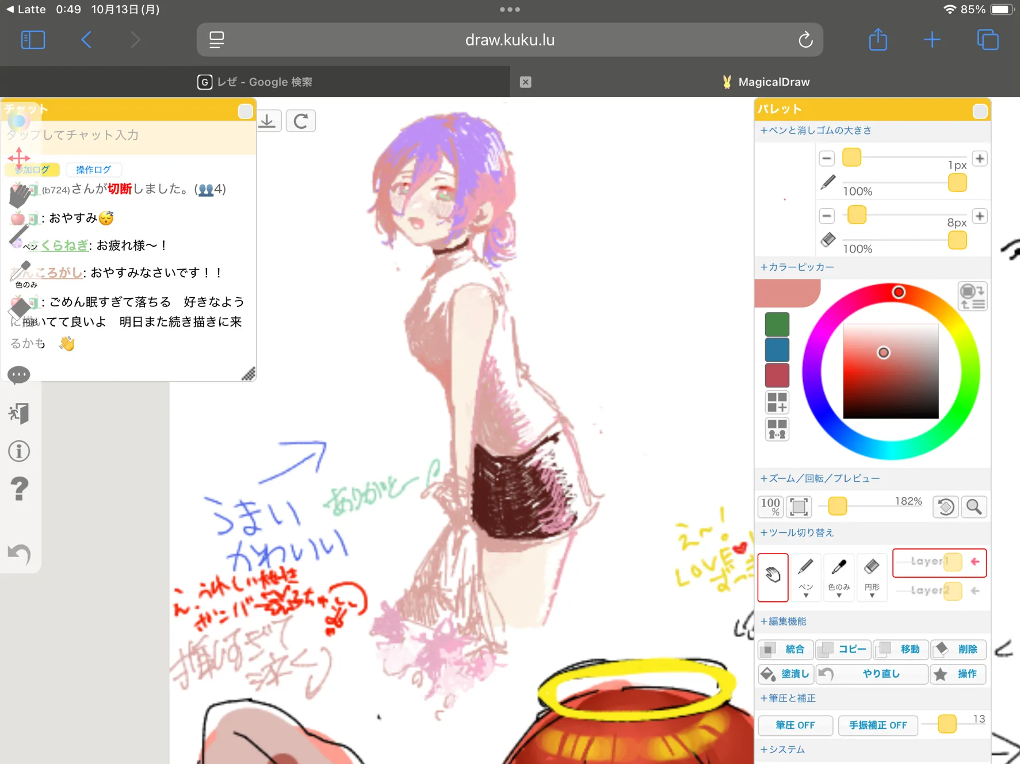The image size is (1020, 764).
Task: Toggle the パレット panel collapse checkbox
Action: point(980,111)
